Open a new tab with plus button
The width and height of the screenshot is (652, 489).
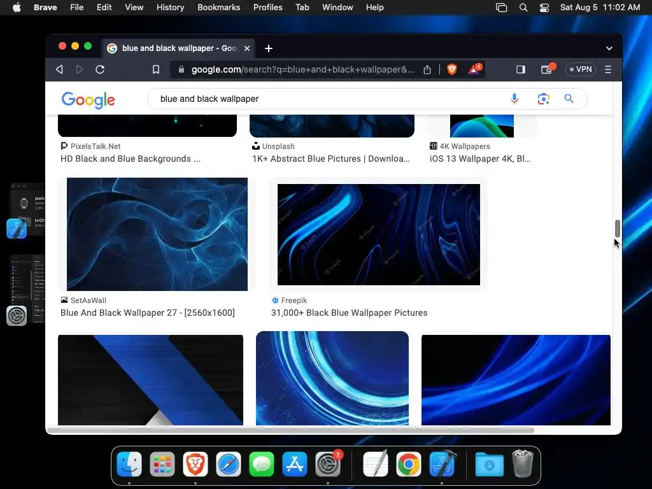coord(269,48)
